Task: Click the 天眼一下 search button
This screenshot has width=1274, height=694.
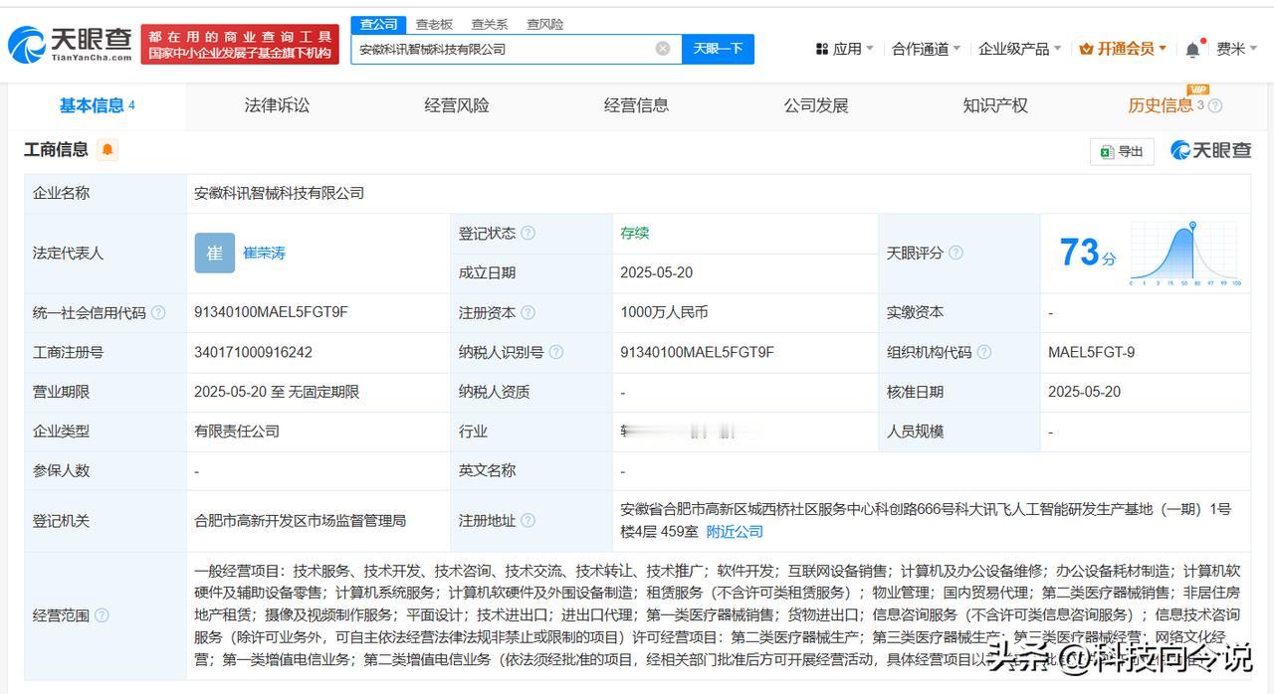Action: tap(718, 49)
